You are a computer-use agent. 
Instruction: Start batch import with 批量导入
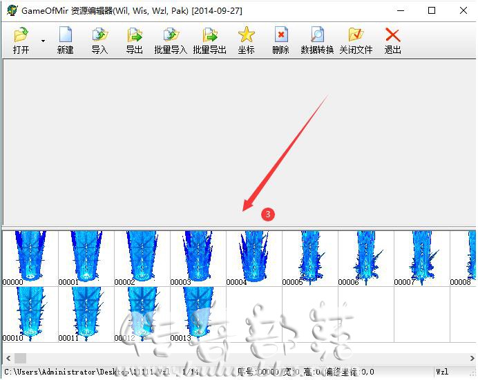[x=171, y=41]
